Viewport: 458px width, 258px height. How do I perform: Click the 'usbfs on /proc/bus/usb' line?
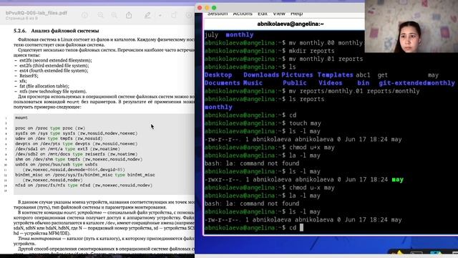(x=57, y=164)
